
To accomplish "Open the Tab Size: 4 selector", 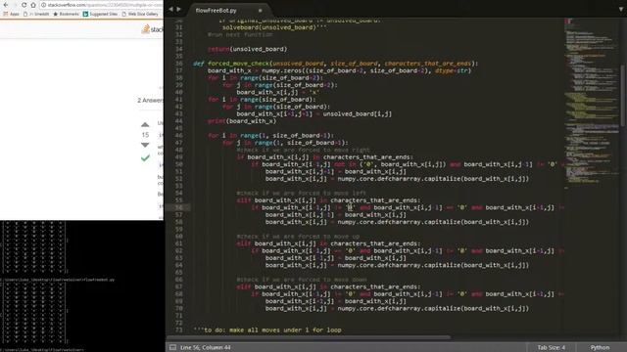I will (551, 348).
